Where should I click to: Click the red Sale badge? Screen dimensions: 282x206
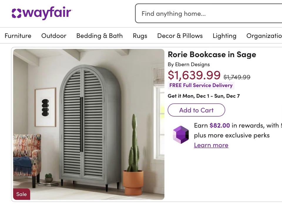(21, 194)
